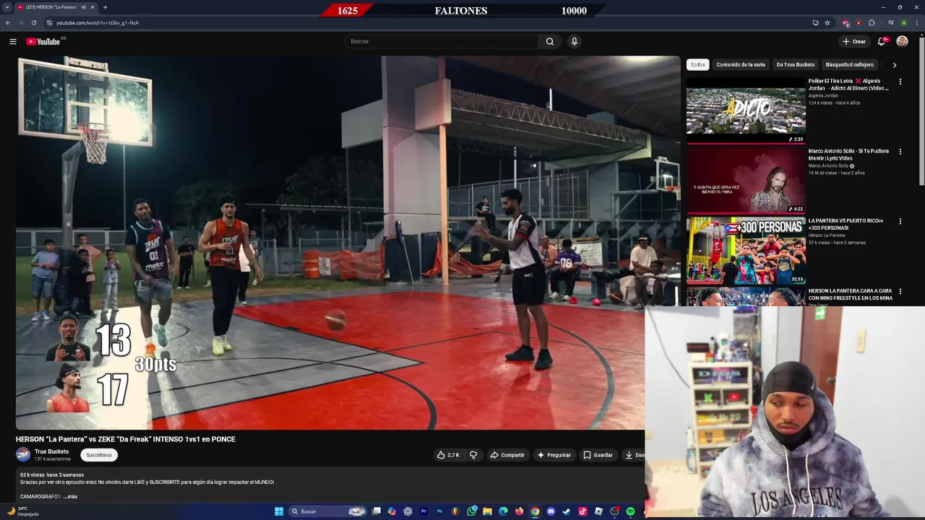The width and height of the screenshot is (925, 520).
Task: Start voice search with microphone icon
Action: click(575, 41)
